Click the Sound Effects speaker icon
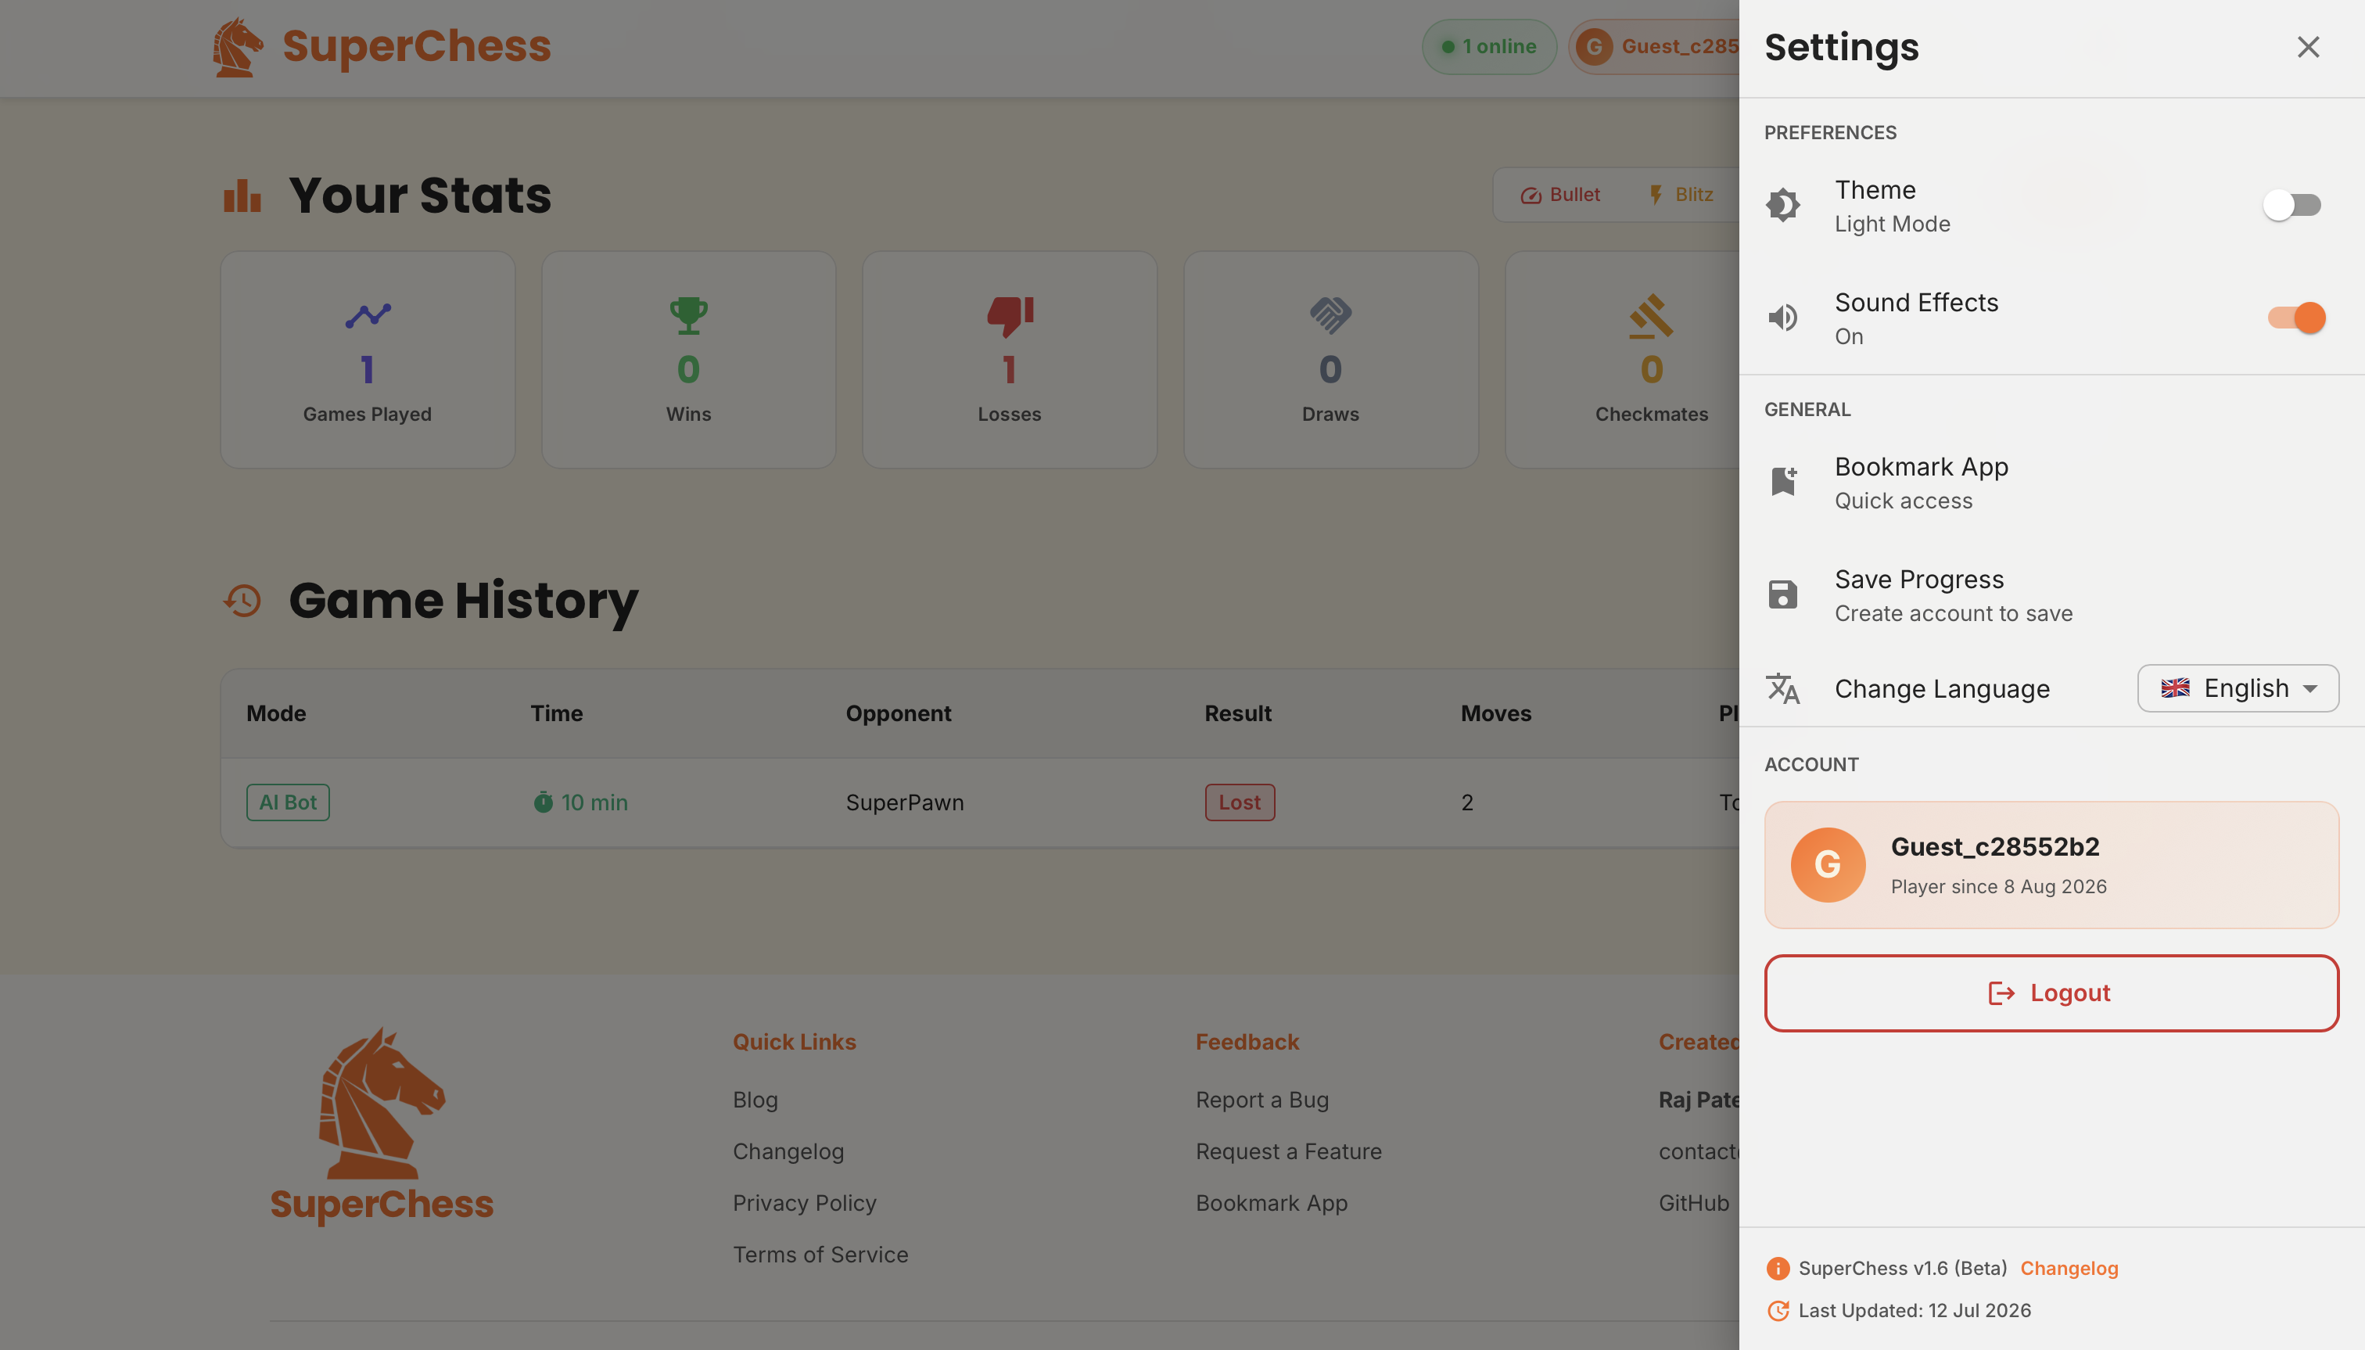 pos(1783,318)
